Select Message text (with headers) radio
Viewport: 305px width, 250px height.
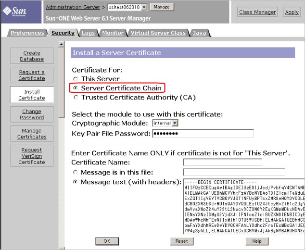pyautogui.click(x=75, y=182)
